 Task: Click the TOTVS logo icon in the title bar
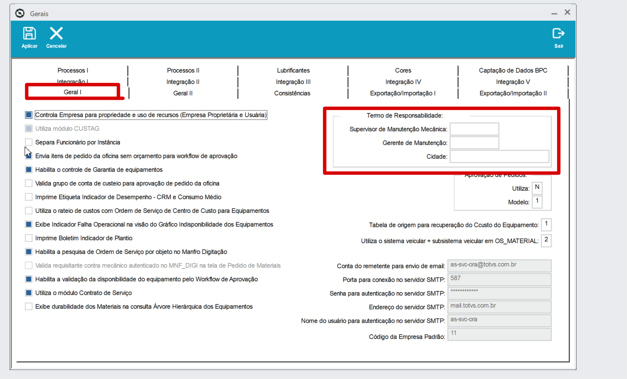20,13
